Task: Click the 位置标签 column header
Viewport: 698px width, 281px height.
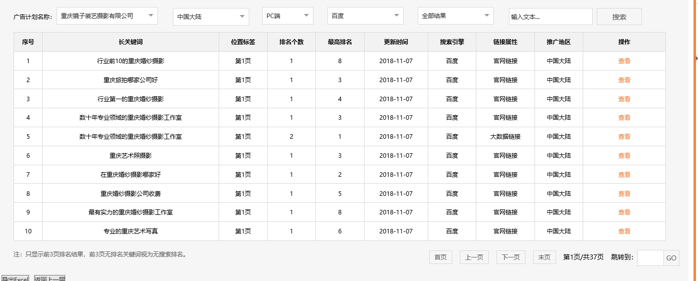Action: point(243,42)
